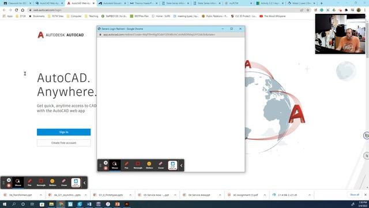
Task: Stop recording in bottom-left recording toolbar
Action: (x=9, y=185)
